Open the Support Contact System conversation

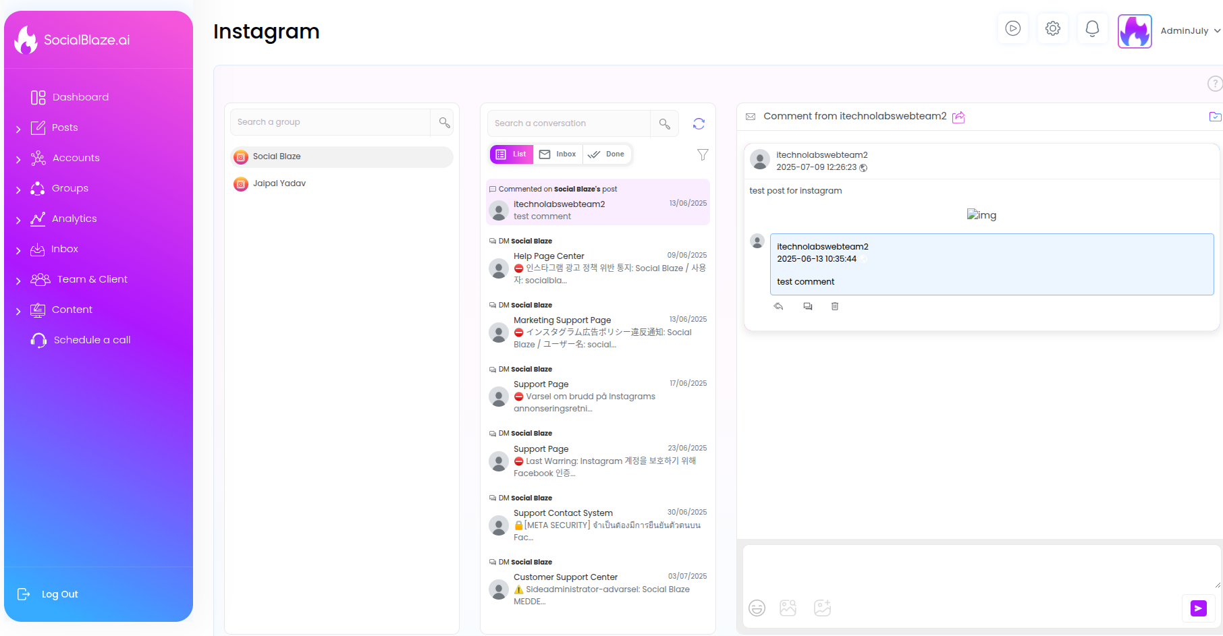[598, 519]
